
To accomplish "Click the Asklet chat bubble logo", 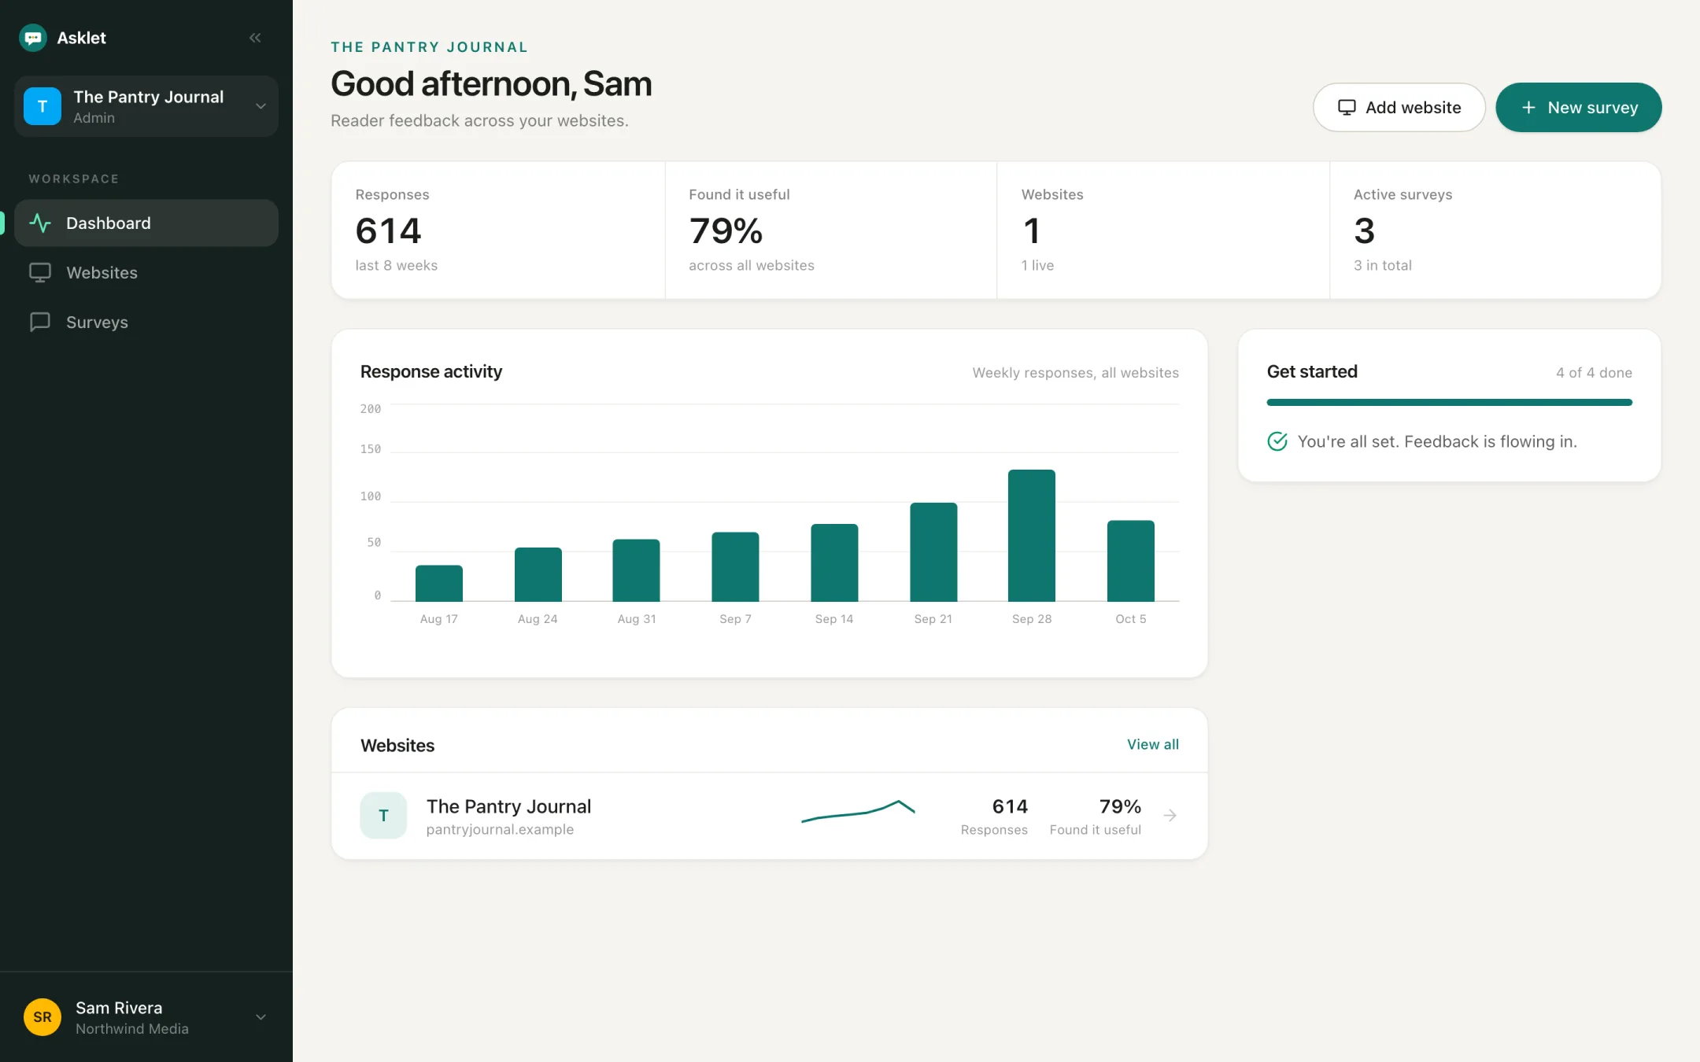I will point(33,38).
